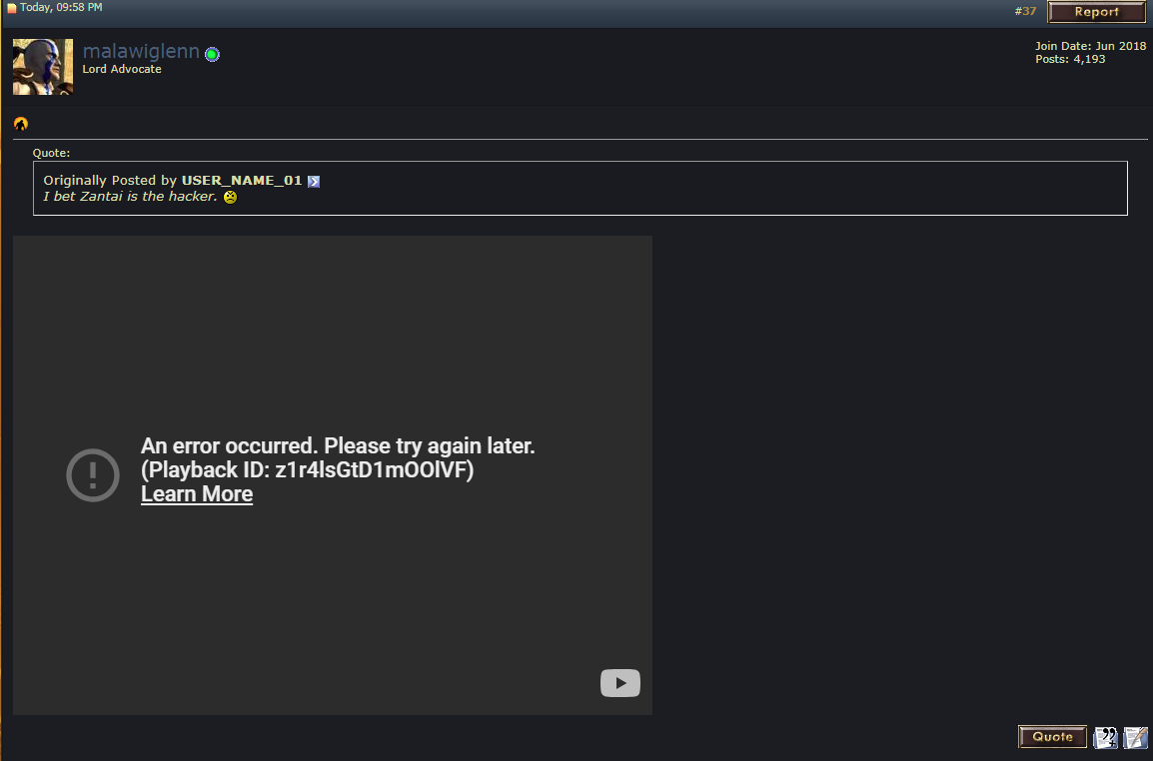Click the Today, 09:58 PM timestamp
1153x761 pixels.
(61, 8)
